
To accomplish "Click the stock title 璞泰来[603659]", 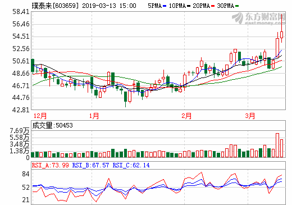I will tap(55, 6).
